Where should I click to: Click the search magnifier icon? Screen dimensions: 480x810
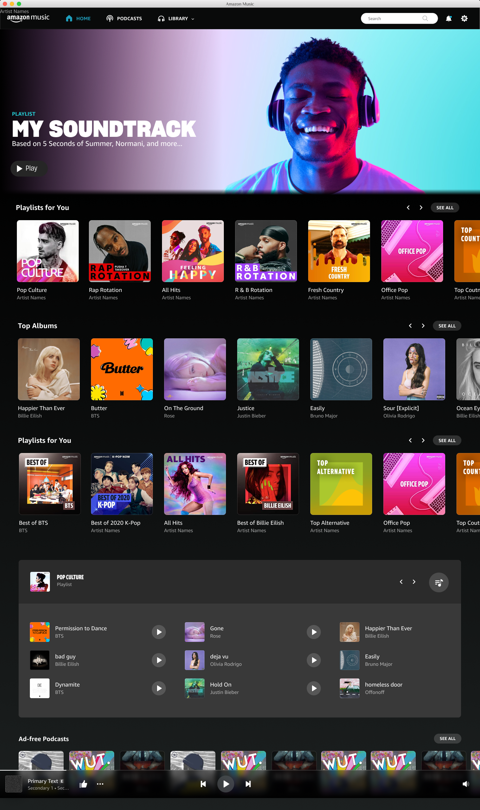(425, 19)
